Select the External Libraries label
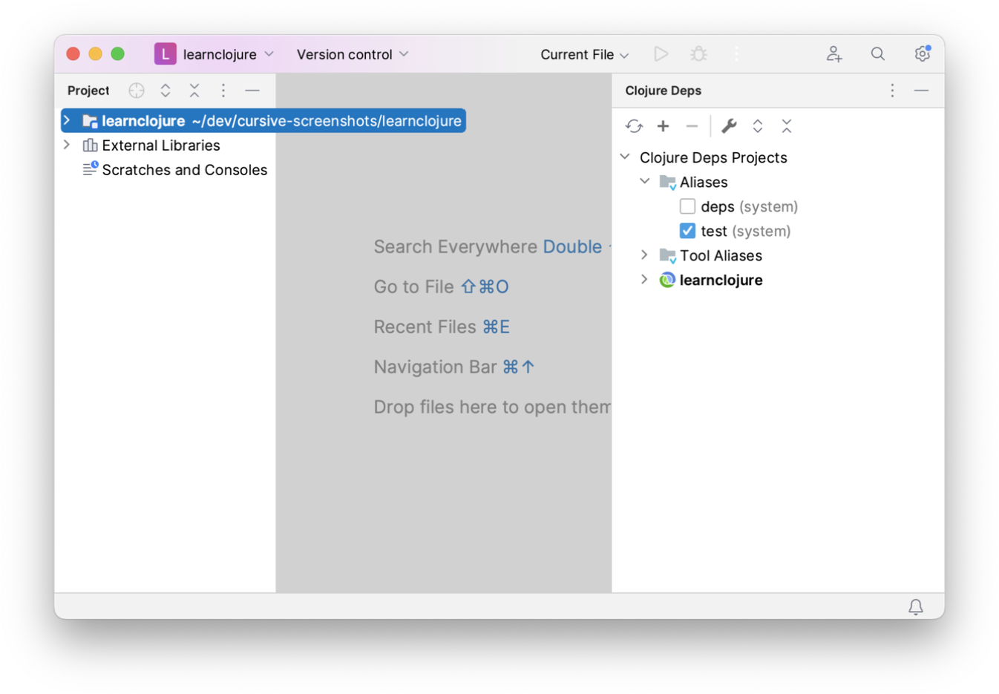Image resolution: width=999 pixels, height=694 pixels. click(161, 145)
